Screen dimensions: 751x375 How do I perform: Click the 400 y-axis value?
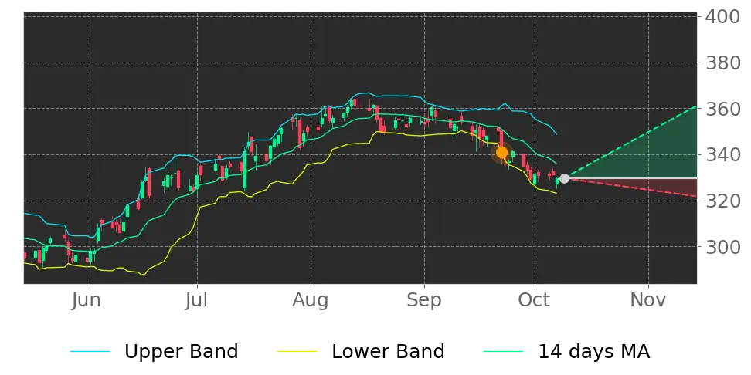(x=722, y=17)
